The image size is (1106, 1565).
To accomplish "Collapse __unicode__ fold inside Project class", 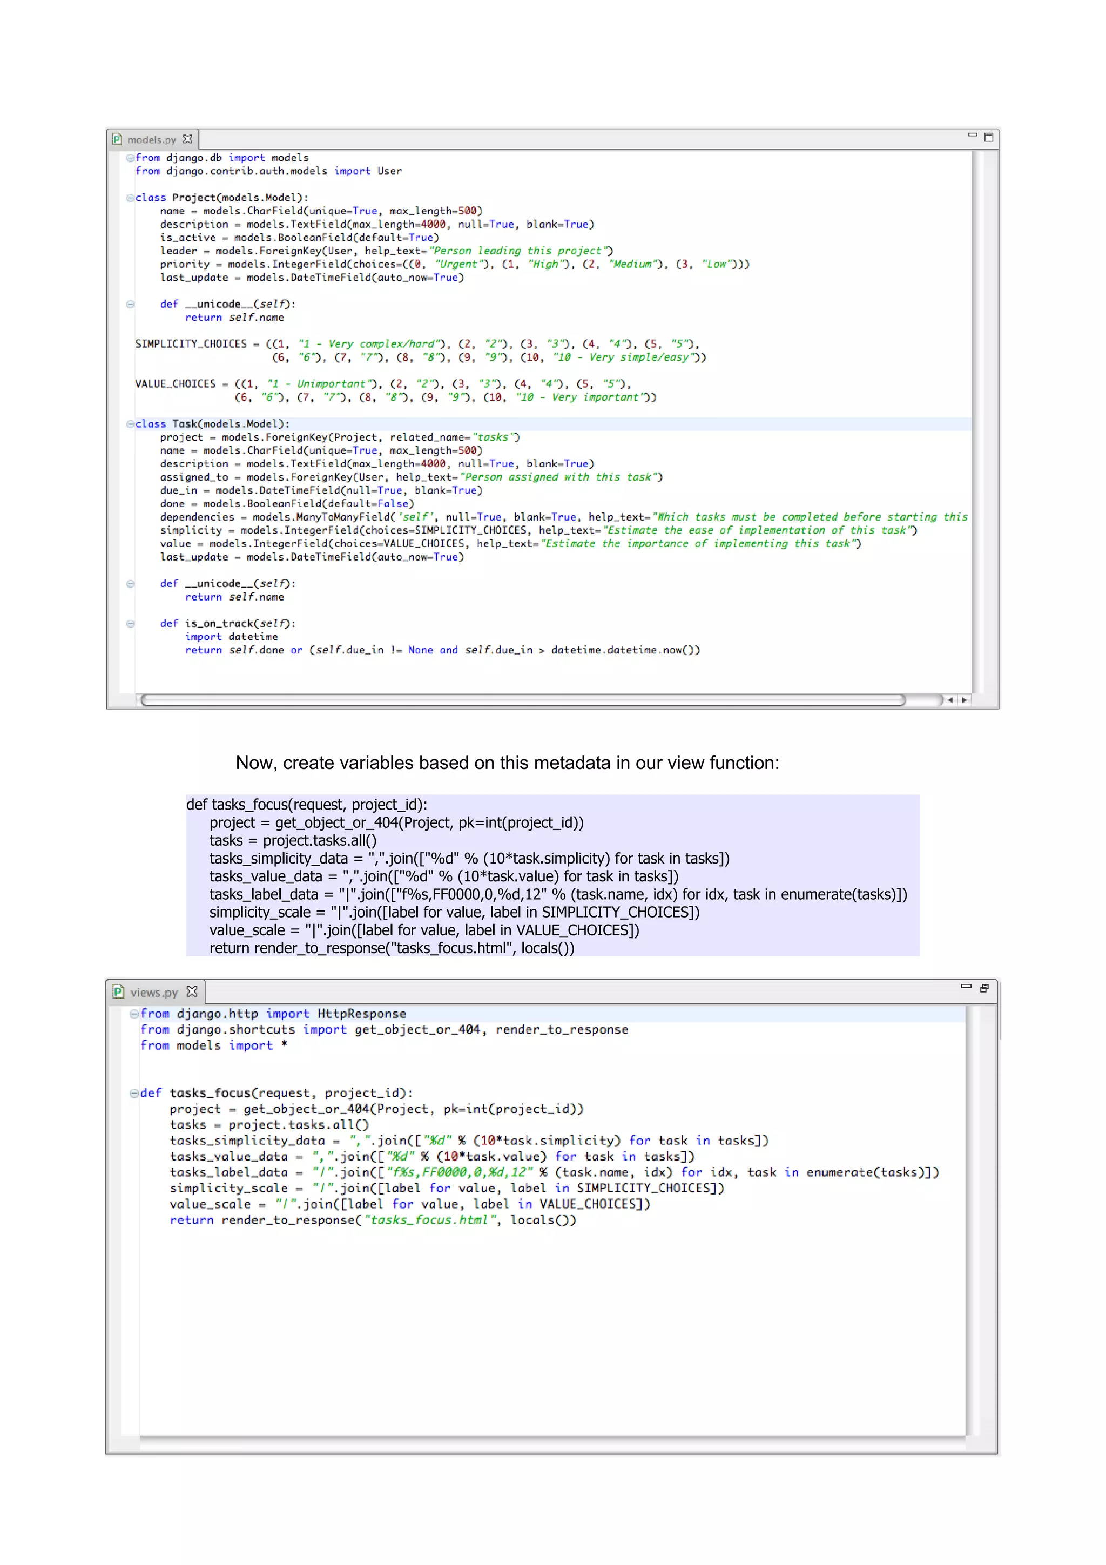I will [x=130, y=304].
